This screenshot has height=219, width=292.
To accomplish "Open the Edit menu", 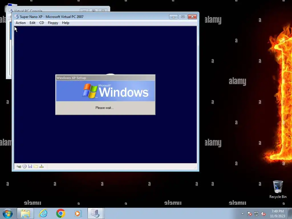I will tap(33, 23).
